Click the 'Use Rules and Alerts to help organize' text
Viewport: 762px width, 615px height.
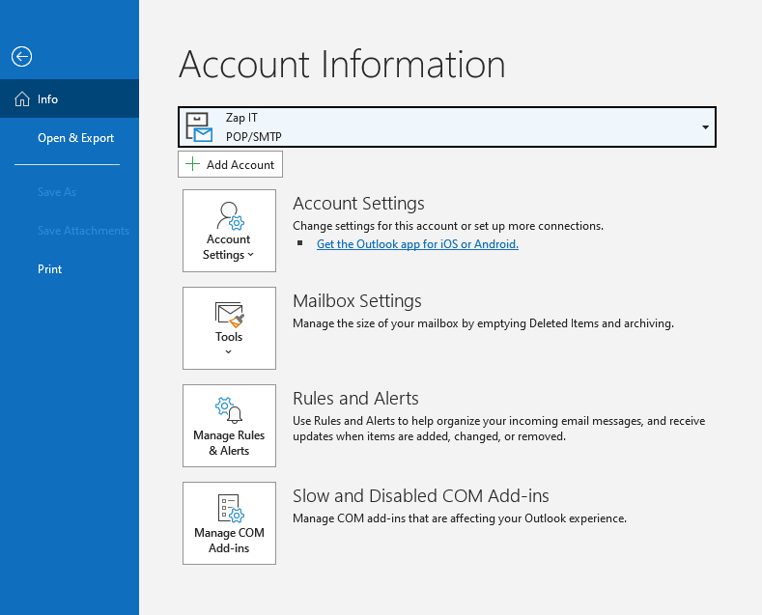click(499, 429)
